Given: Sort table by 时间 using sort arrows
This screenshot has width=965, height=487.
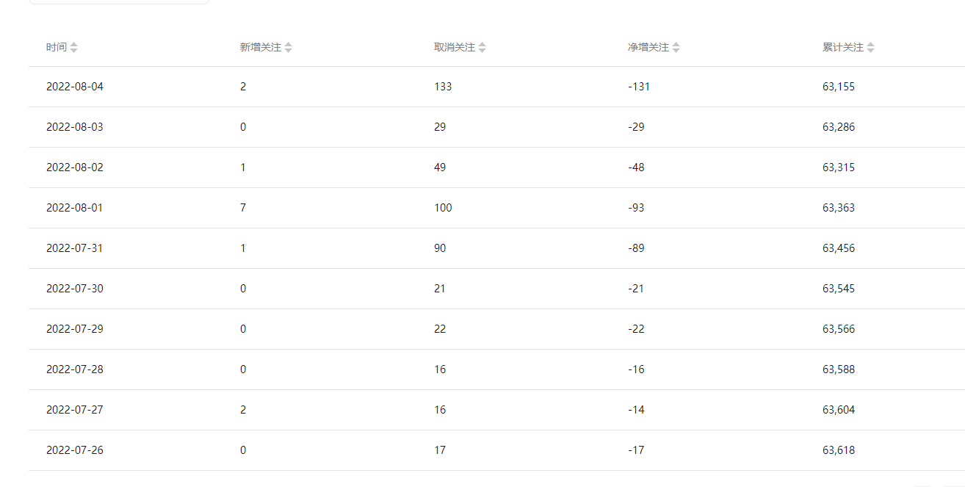Looking at the screenshot, I should (x=73, y=48).
